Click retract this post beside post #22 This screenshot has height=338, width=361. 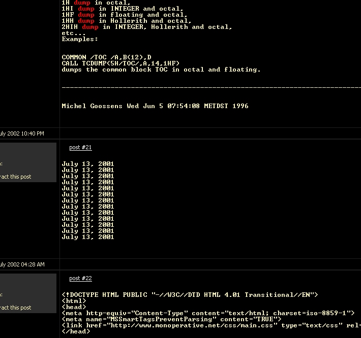[15, 308]
